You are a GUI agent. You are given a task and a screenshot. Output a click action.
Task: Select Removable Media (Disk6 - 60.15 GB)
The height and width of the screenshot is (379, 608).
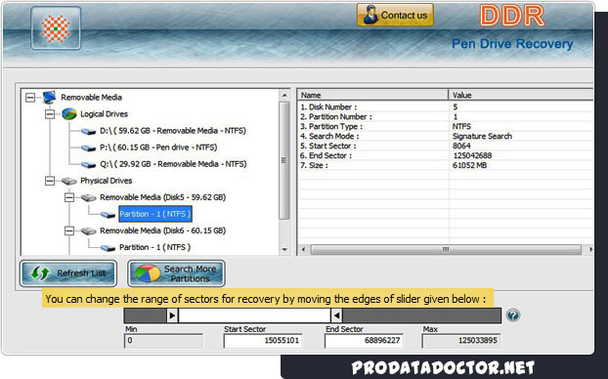click(x=162, y=231)
